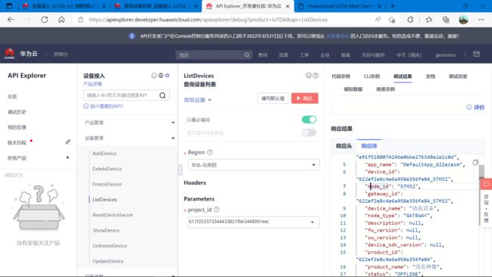The image size is (492, 277).
Task: Click the globe icon beside 设备接入
Action: tap(160, 76)
